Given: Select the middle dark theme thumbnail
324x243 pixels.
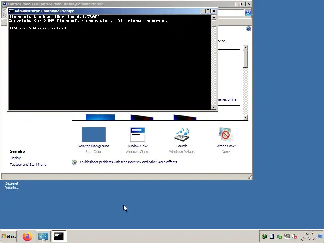Looking at the screenshot, I should 142,117.
